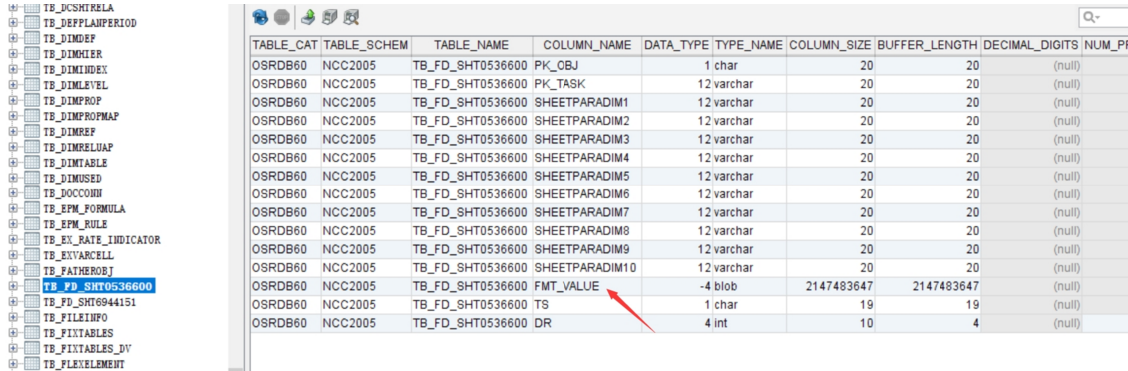Expand the TB_FD_SHT0536600 tree node
Viewport: 1128px width, 371px height.
coord(12,287)
